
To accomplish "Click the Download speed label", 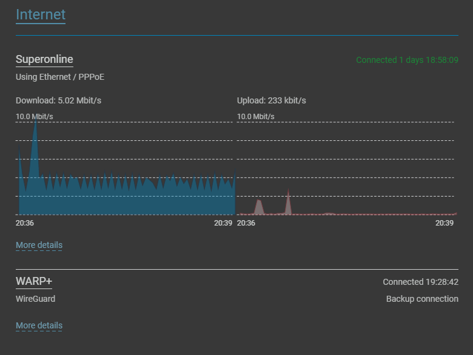I will click(58, 100).
